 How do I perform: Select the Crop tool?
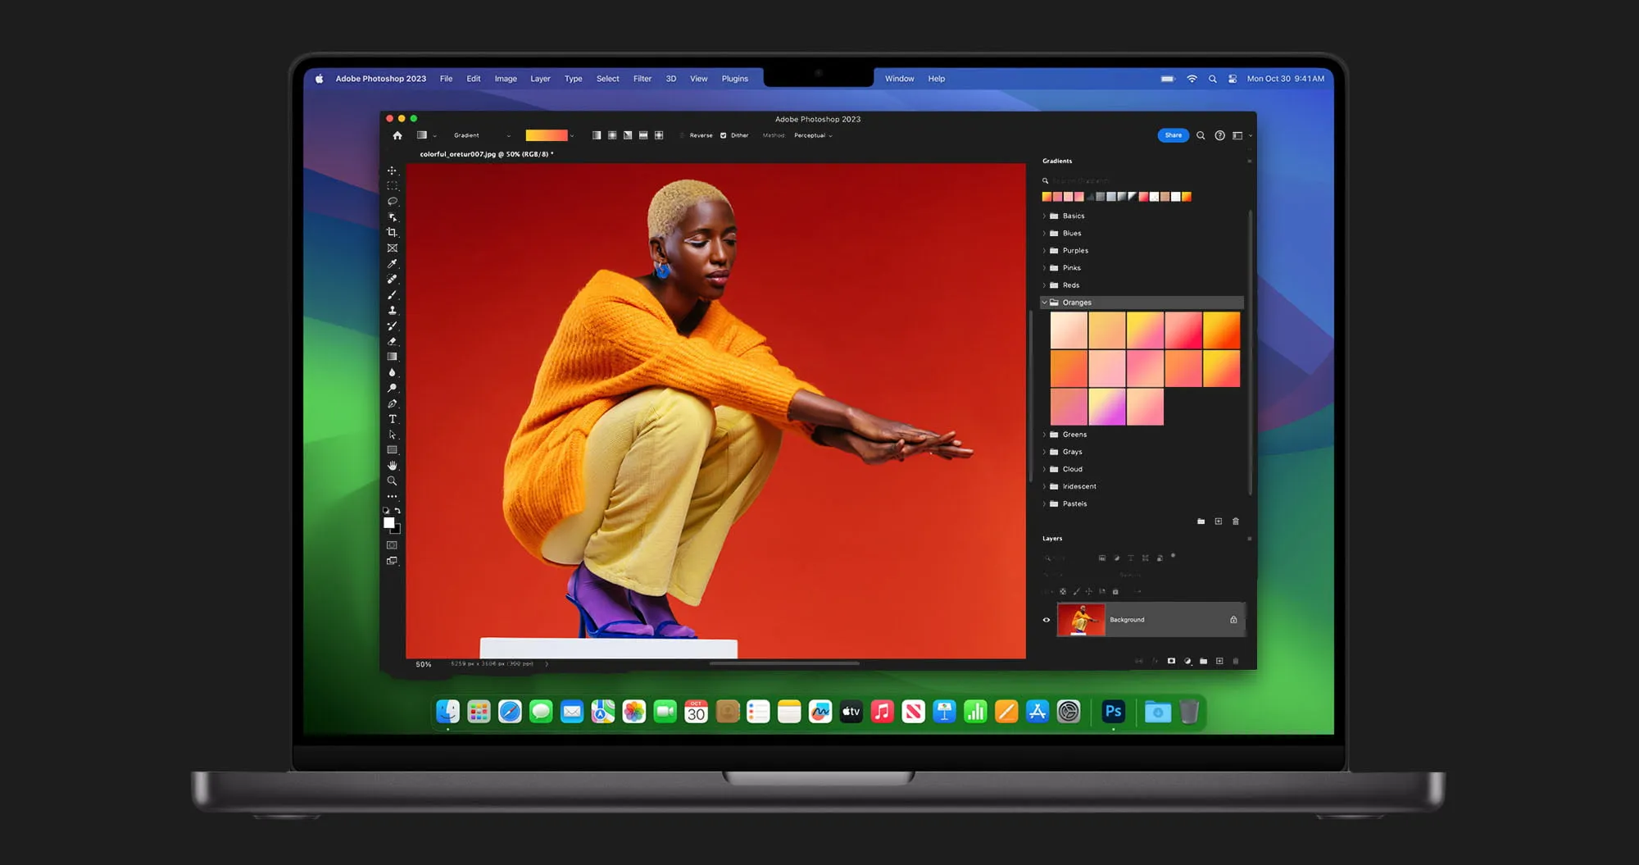point(393,232)
